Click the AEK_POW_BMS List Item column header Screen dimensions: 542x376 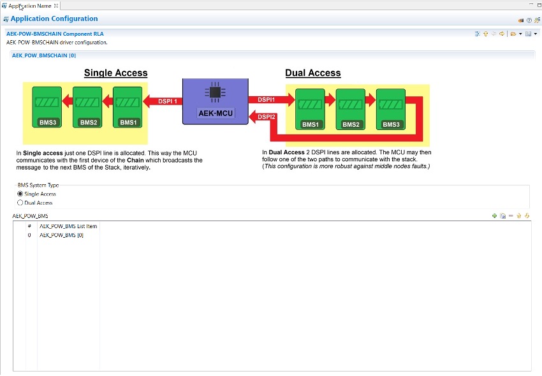tap(68, 226)
